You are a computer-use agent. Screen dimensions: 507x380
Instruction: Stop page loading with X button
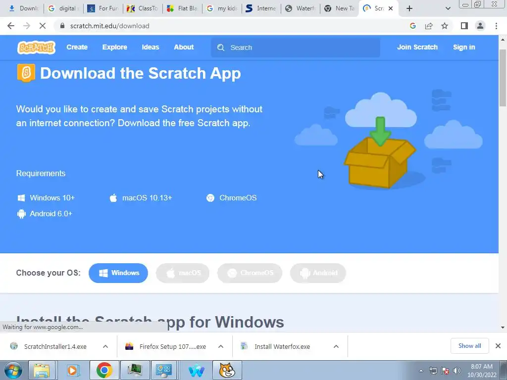[43, 26]
